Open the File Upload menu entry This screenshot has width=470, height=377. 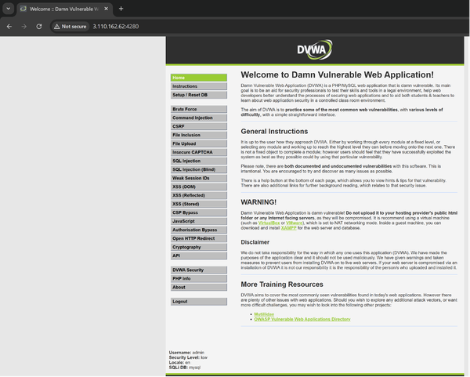click(x=184, y=143)
